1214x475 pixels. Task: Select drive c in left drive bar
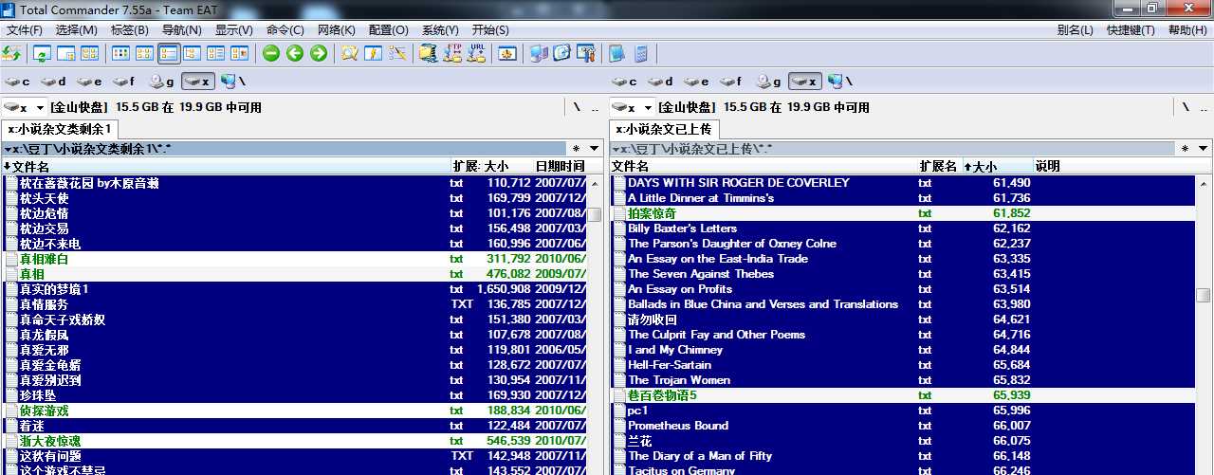tap(19, 82)
